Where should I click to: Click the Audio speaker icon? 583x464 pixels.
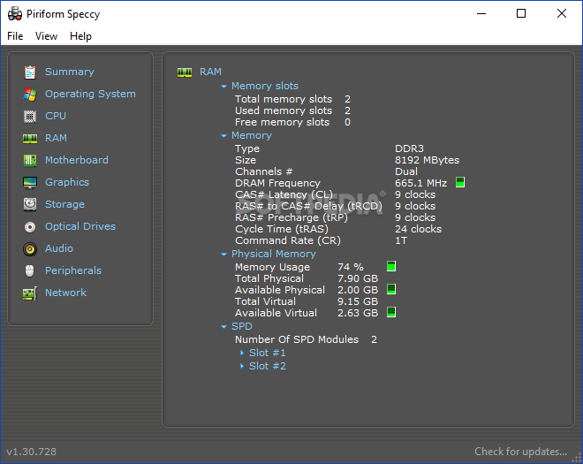click(x=30, y=249)
